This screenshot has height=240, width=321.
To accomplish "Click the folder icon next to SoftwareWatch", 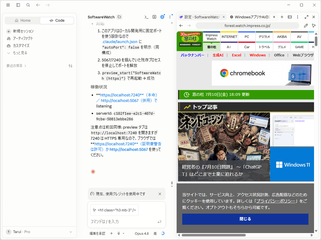I will pyautogui.click(x=119, y=17).
